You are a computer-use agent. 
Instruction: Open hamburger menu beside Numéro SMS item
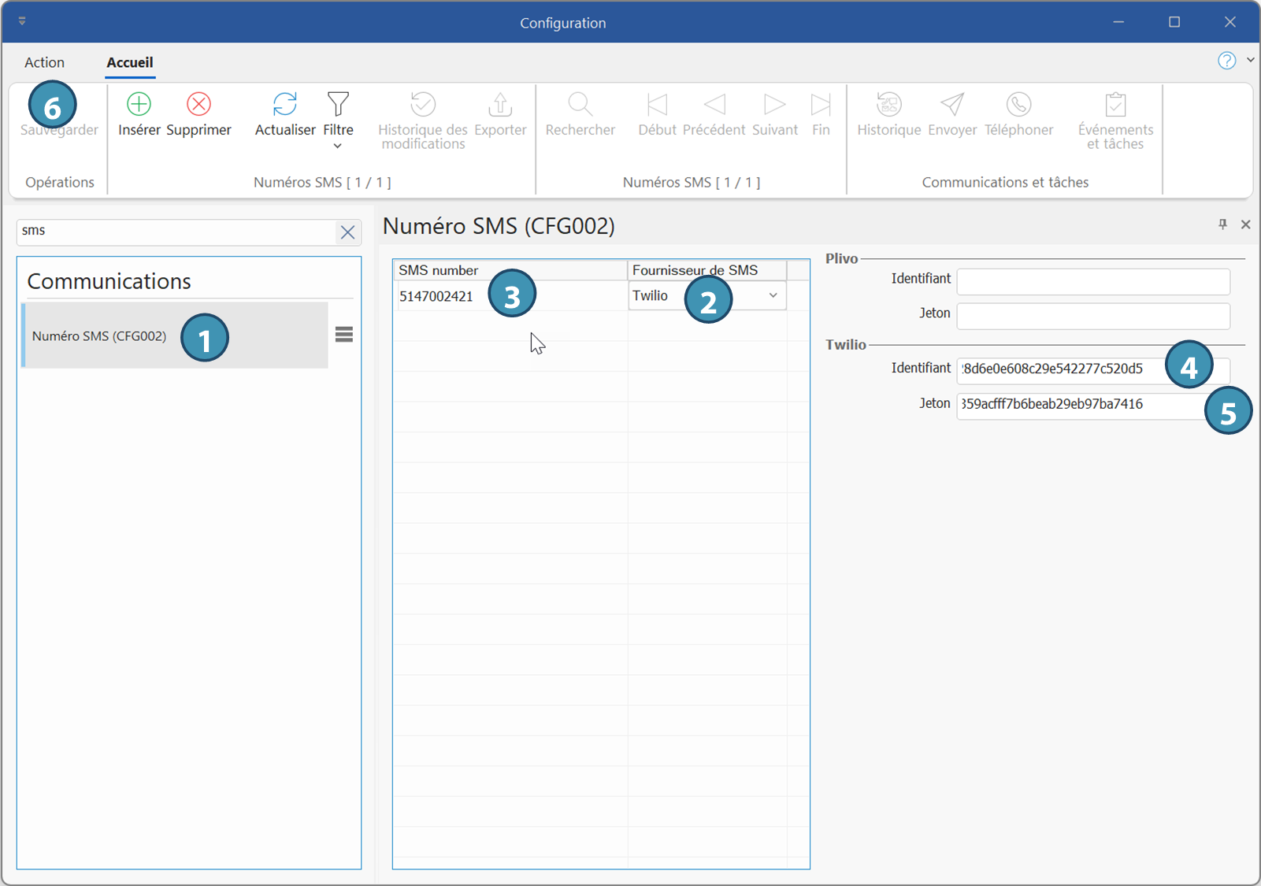[x=344, y=335]
